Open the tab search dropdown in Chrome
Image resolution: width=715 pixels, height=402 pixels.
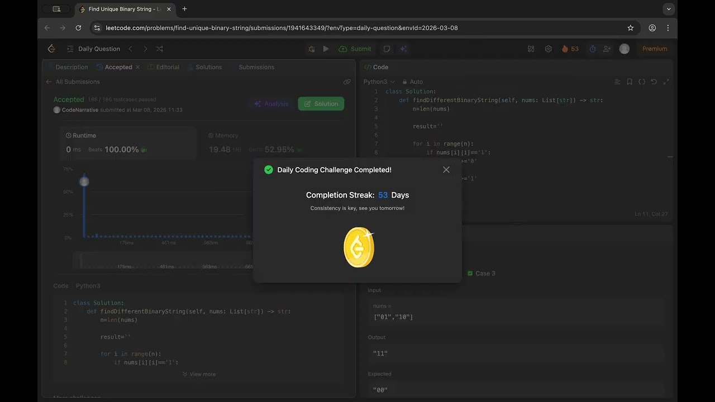(669, 9)
